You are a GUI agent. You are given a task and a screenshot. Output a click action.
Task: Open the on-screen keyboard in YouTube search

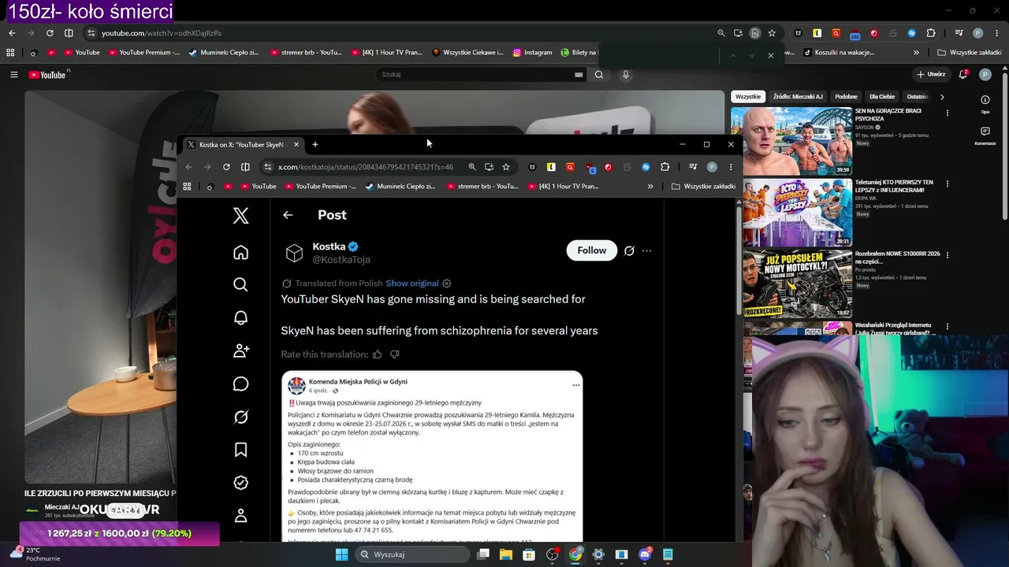[579, 75]
